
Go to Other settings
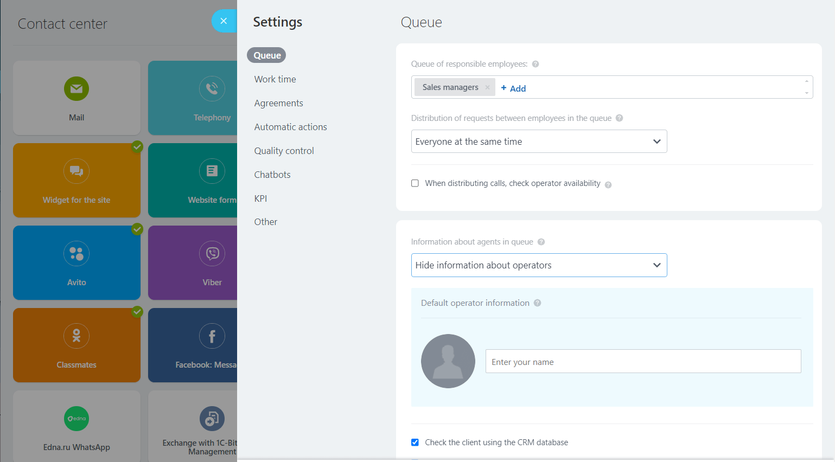(x=266, y=222)
